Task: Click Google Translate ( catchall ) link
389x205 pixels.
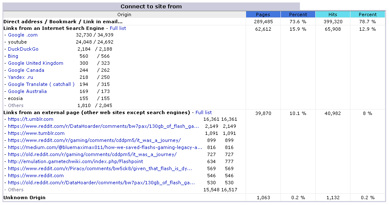Action: click(x=41, y=84)
